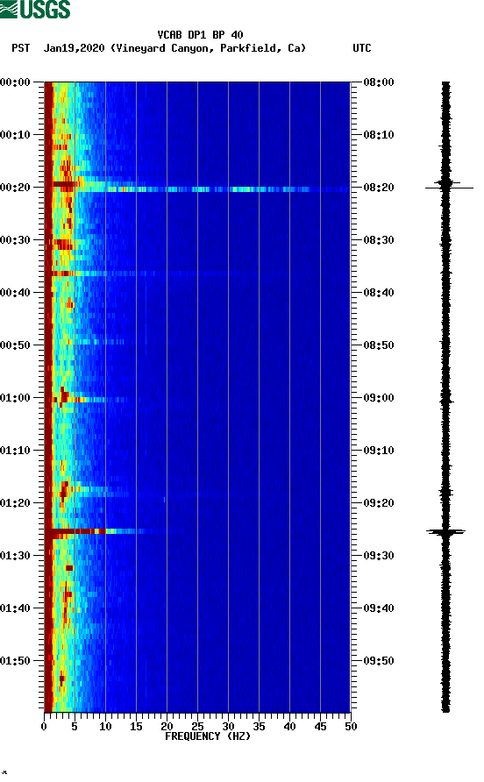Click the PST time label '01:50'
This screenshot has height=782, width=484.
click(x=15, y=661)
